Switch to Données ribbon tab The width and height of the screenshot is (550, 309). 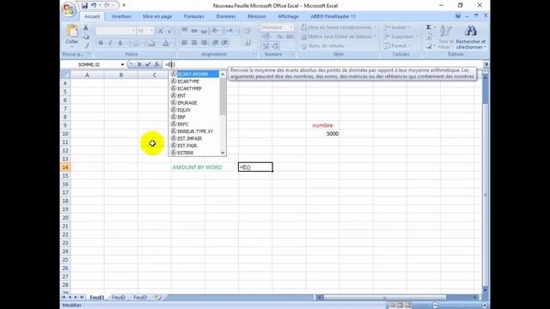[226, 16]
